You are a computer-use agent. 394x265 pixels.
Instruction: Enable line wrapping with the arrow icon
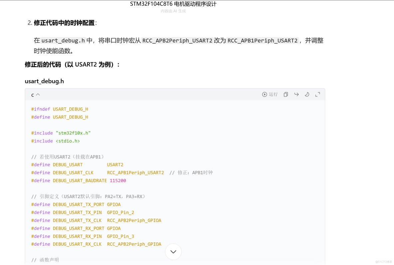pyautogui.click(x=296, y=95)
